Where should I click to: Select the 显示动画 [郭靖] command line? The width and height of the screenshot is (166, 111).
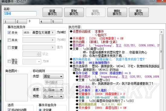point(94,42)
